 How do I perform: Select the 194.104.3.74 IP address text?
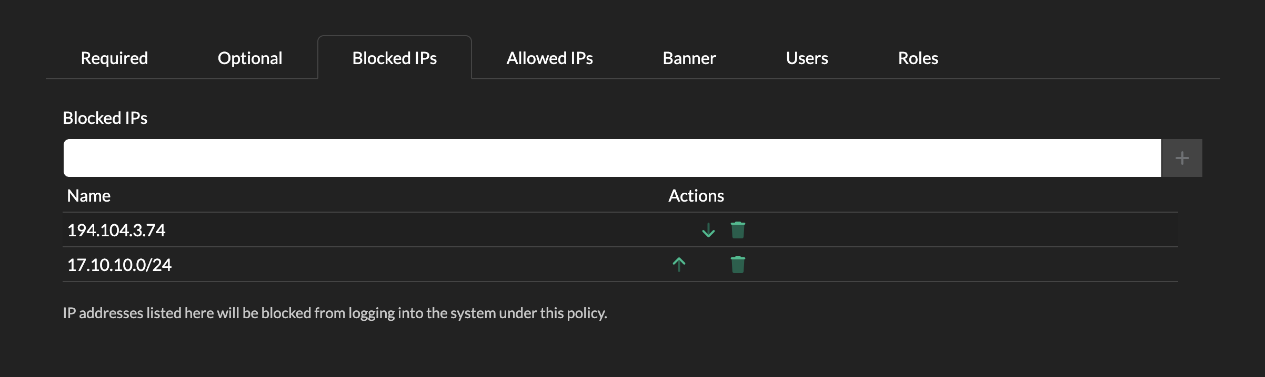click(x=116, y=231)
